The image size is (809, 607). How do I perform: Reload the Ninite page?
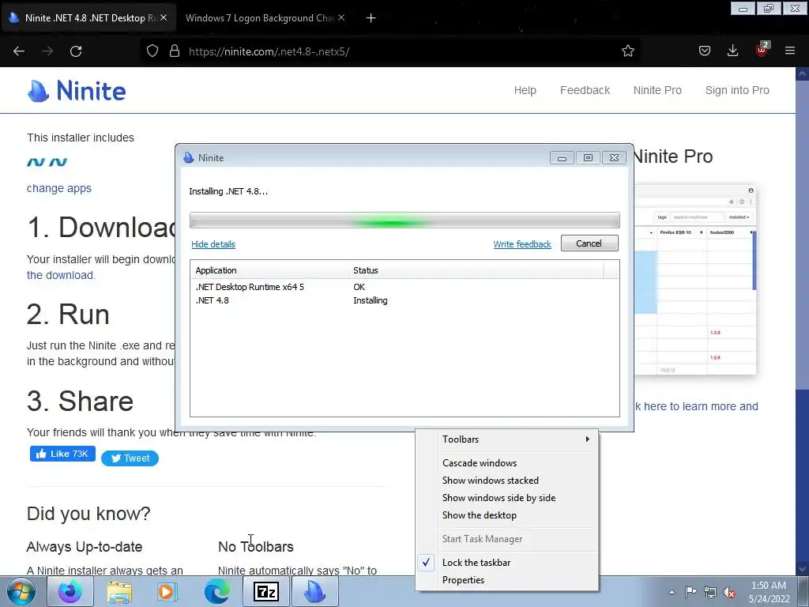(76, 51)
